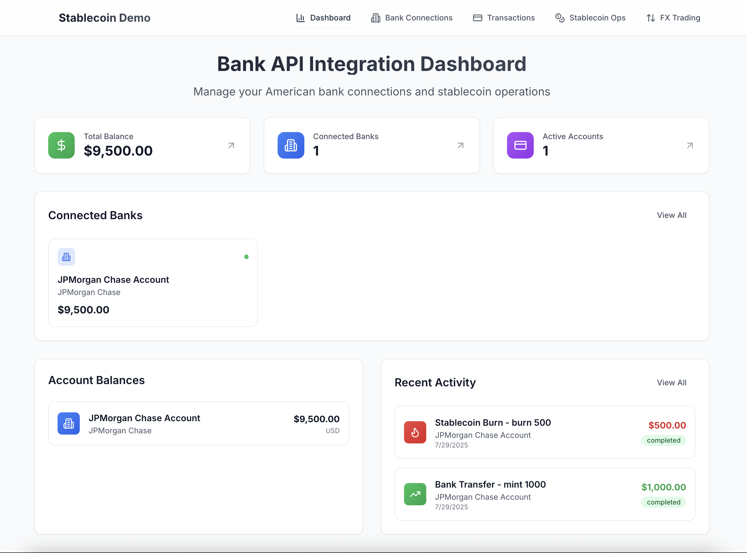The width and height of the screenshot is (747, 553).
Task: Click the blue bank icon in Account Balances row
Action: (x=69, y=423)
